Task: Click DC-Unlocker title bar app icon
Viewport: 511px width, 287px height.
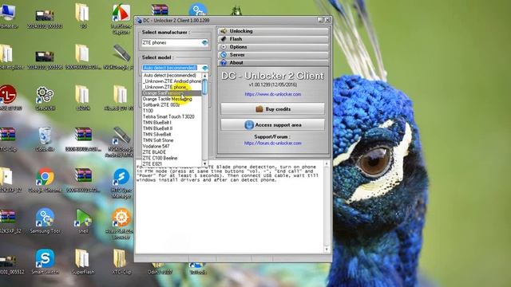Action: [139, 21]
